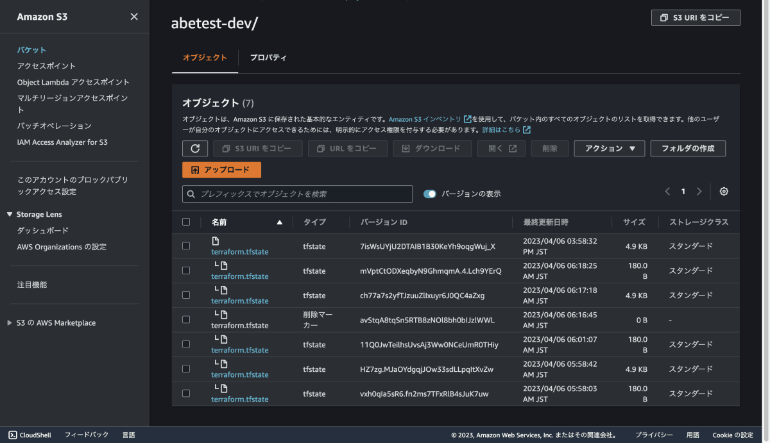Toggle the select-all objects checkbox

tap(186, 222)
